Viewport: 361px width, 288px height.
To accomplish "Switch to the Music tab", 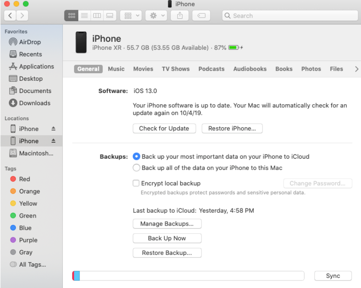I will click(116, 69).
